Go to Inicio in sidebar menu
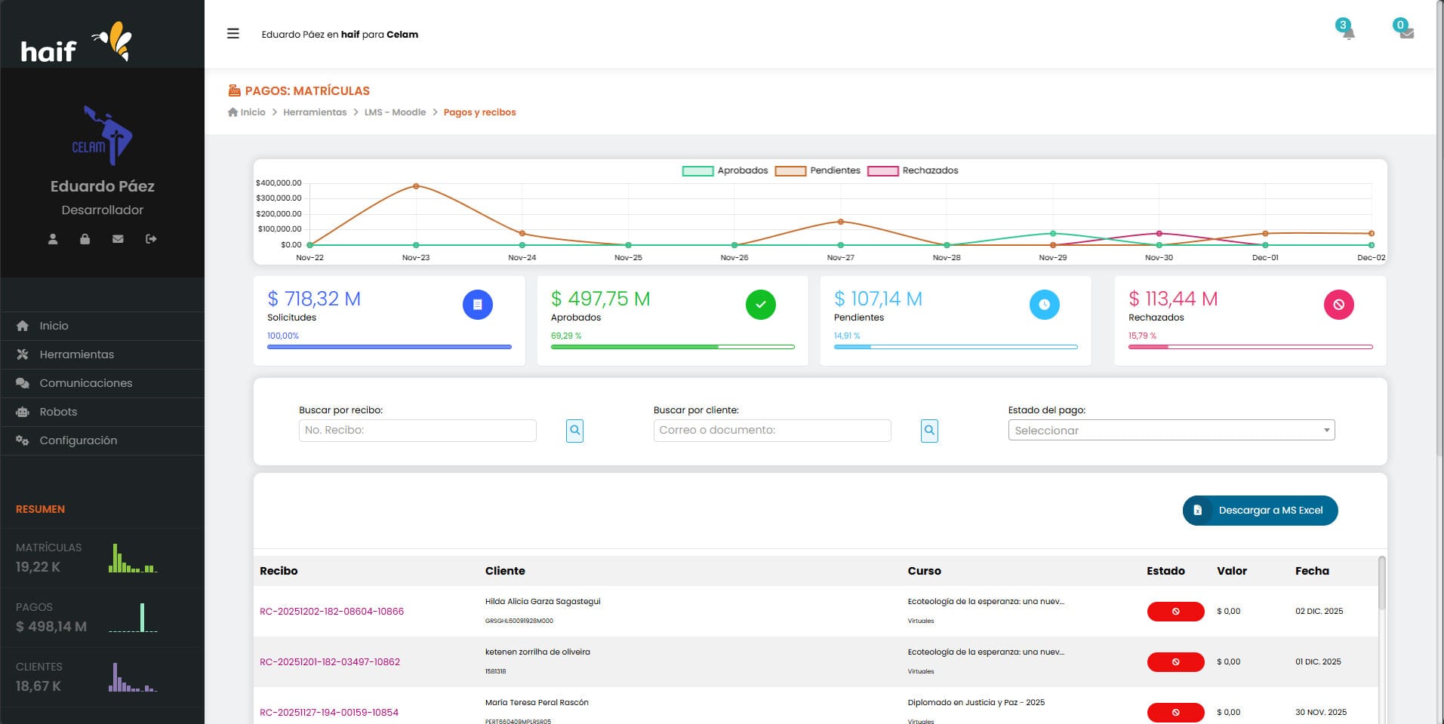The height and width of the screenshot is (724, 1444). tap(54, 326)
